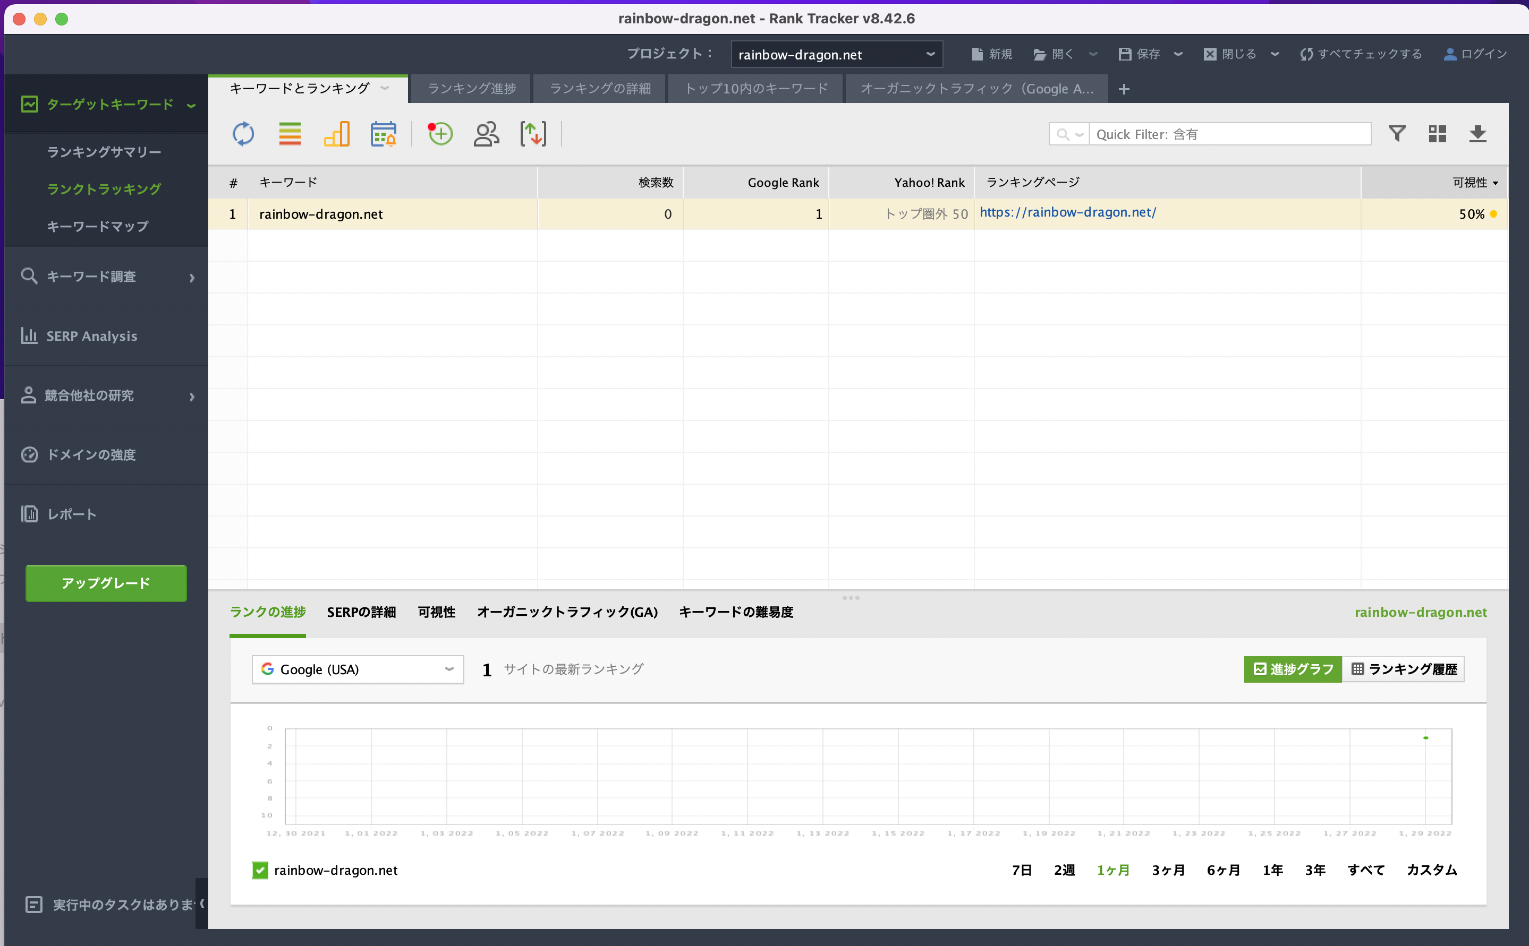Screen dimensions: 1529x946
Task: Click the すべてチェックする check-all button
Action: point(1361,54)
